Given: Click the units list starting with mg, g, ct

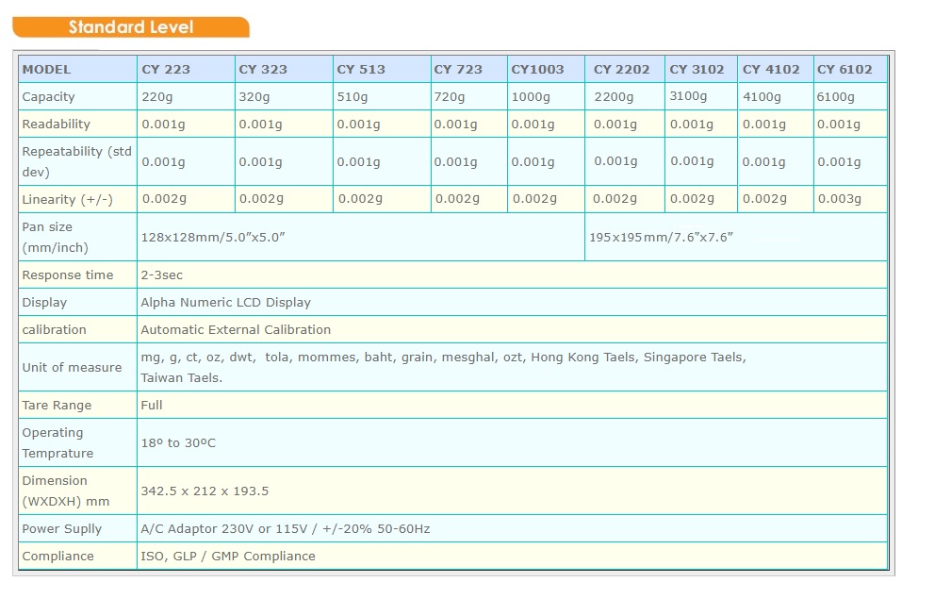Looking at the screenshot, I should click(x=443, y=367).
